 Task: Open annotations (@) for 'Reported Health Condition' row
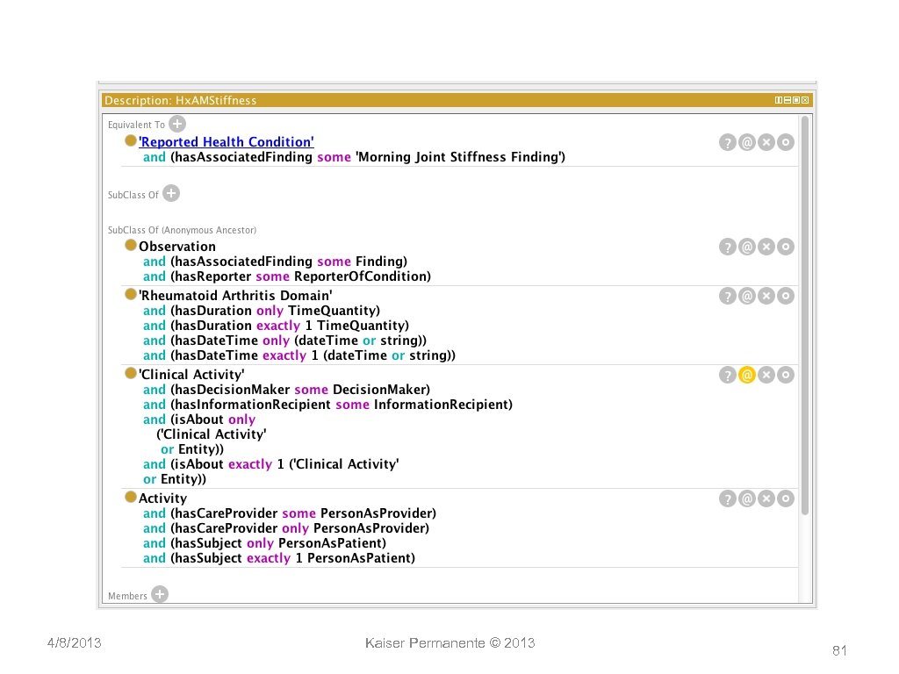(747, 142)
